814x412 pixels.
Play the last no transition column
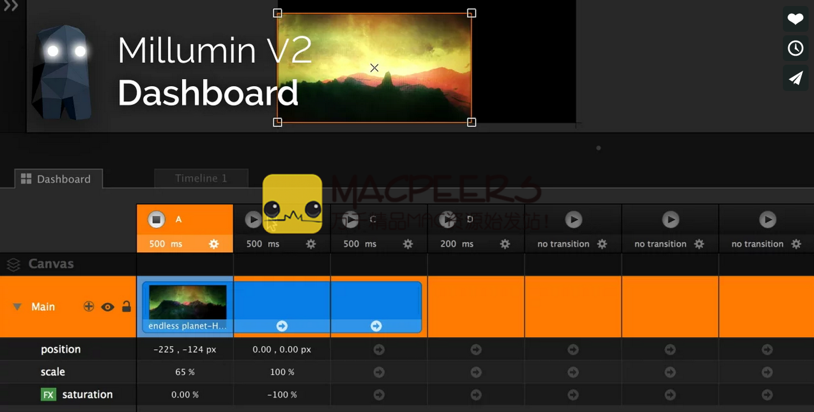coord(767,220)
